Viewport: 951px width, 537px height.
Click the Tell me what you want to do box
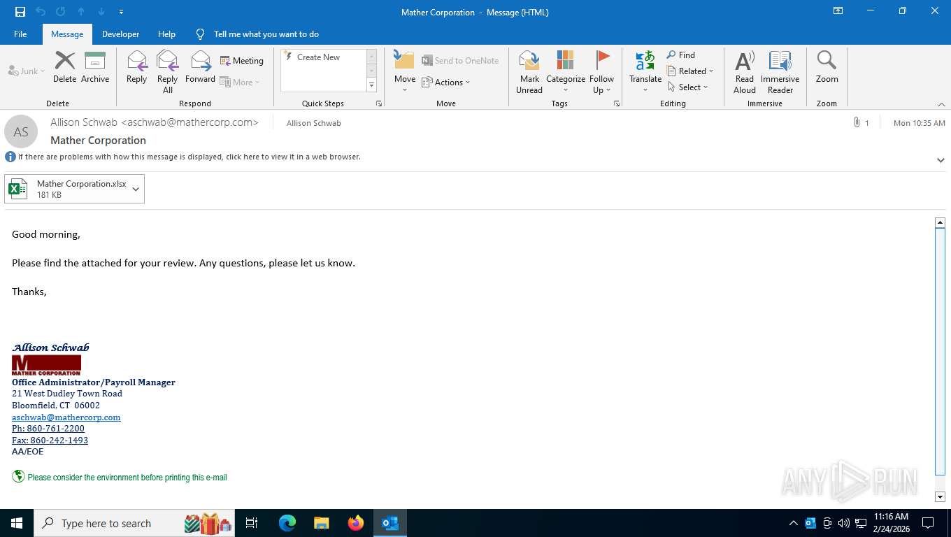(x=266, y=34)
